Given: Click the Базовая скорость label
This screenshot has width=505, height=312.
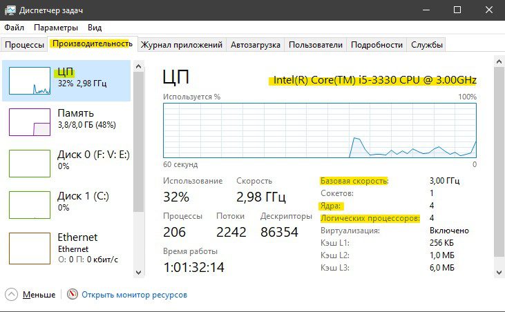Looking at the screenshot, I should (354, 181).
